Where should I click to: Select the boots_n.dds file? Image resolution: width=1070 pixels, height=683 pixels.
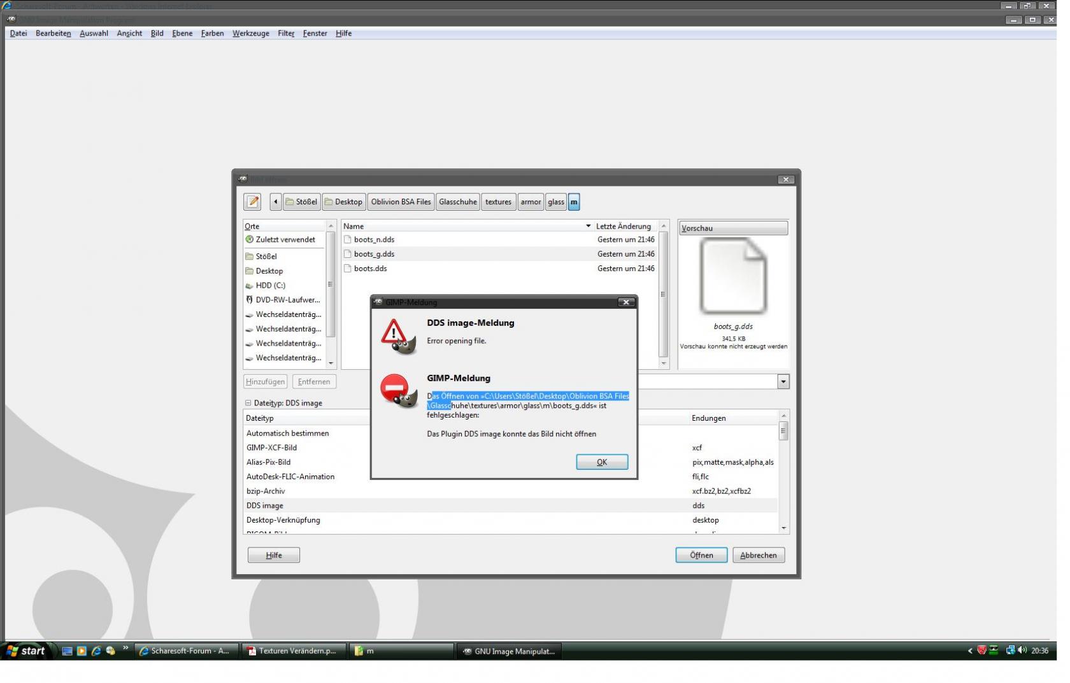(x=374, y=239)
